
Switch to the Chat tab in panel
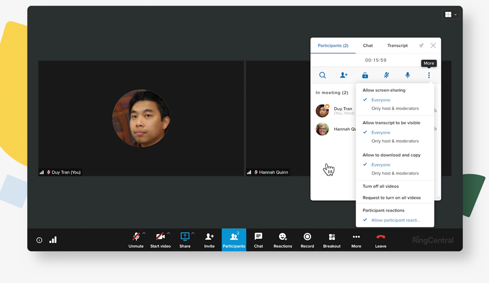pyautogui.click(x=368, y=45)
